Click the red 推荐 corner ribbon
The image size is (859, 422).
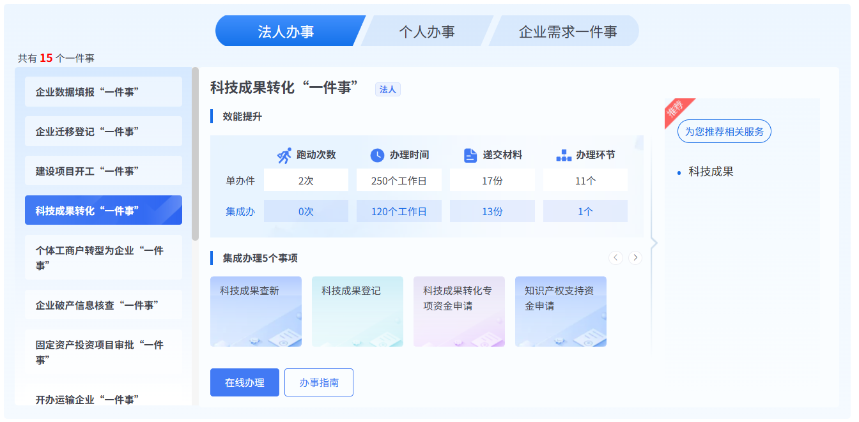pos(676,110)
